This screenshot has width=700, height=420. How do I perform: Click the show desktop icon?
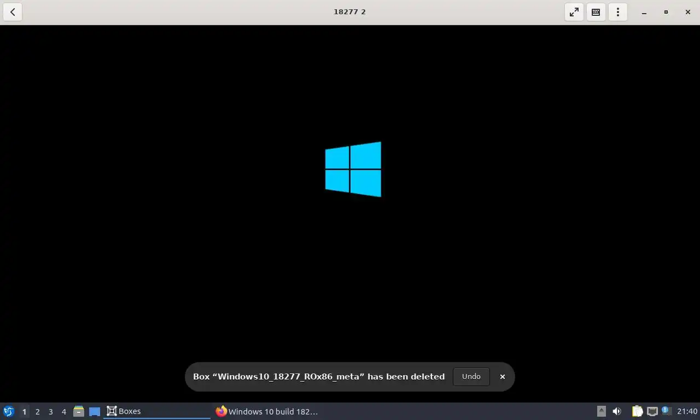(x=95, y=411)
